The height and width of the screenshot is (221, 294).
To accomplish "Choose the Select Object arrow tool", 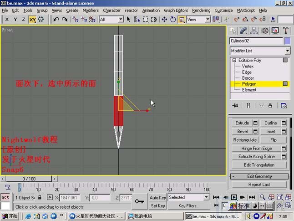I will click(128, 19).
